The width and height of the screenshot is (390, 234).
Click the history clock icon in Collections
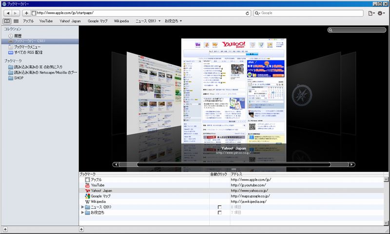(x=11, y=36)
